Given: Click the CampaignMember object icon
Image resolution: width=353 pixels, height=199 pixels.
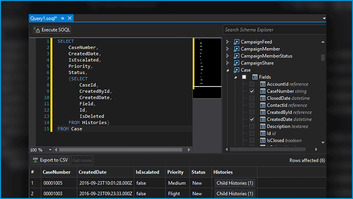Looking at the screenshot, I should coord(237,48).
